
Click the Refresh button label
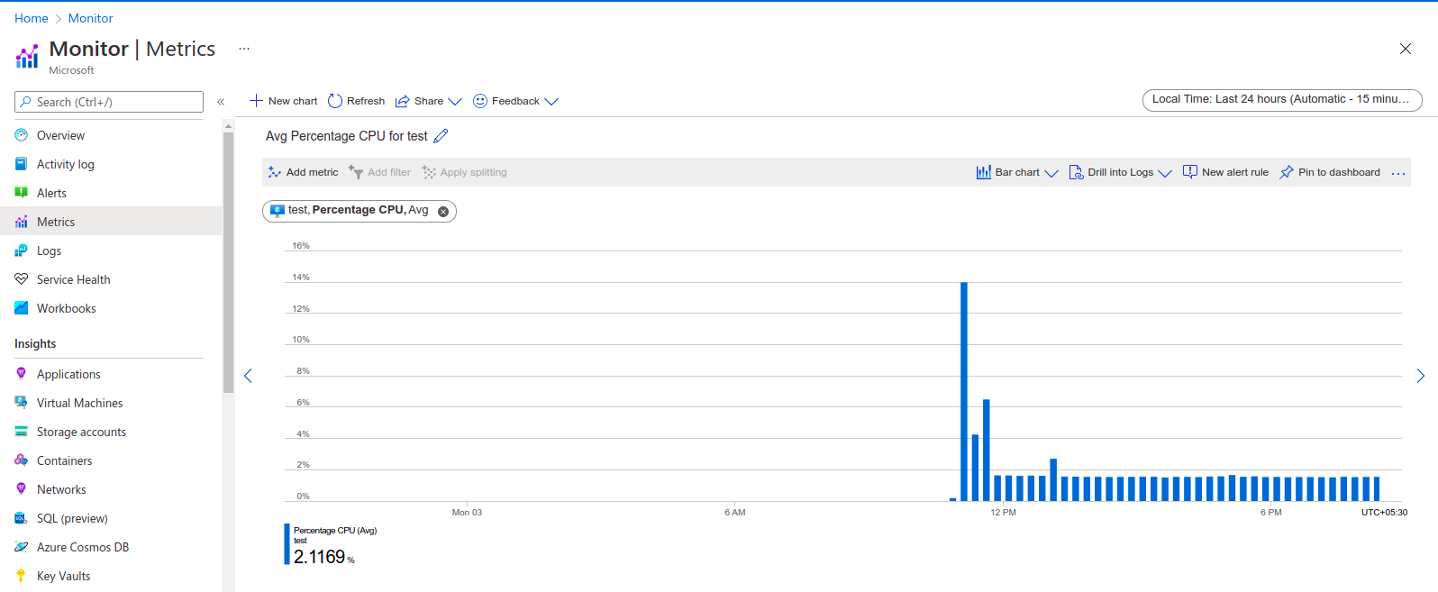tap(366, 101)
